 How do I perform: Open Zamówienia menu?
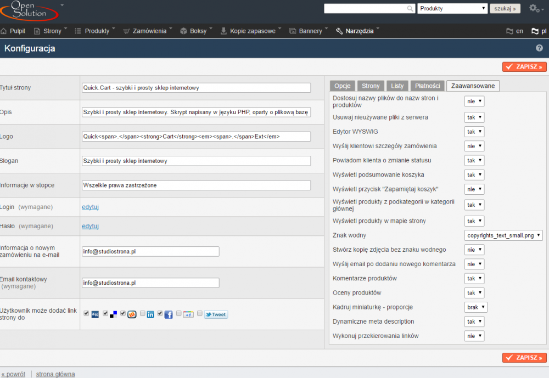click(147, 31)
